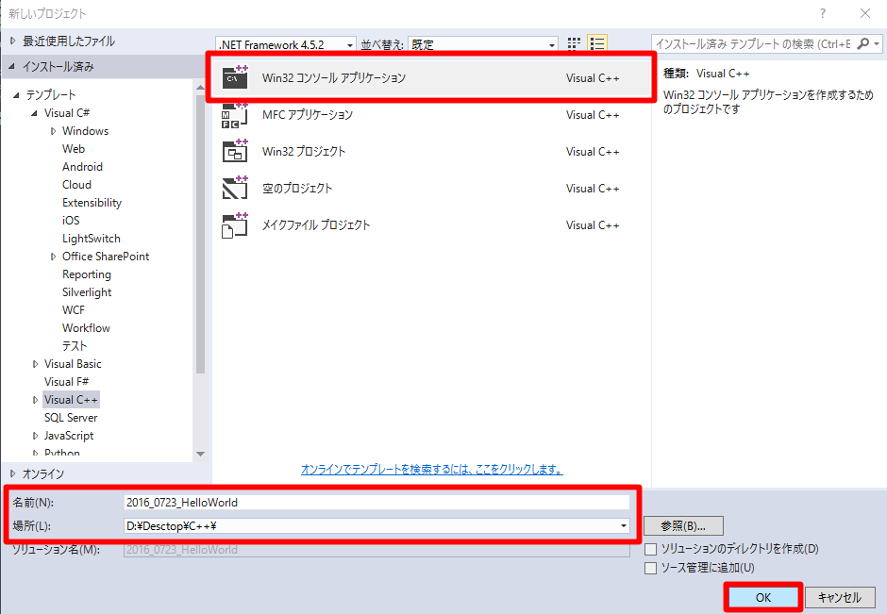Select Reporting template category
The image size is (887, 614).
87,274
